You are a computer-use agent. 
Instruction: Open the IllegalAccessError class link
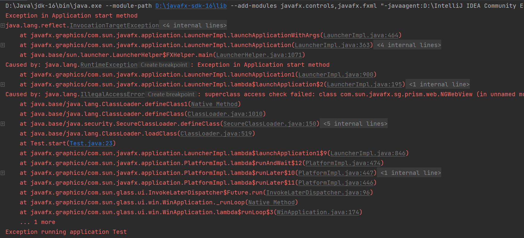tap(113, 94)
